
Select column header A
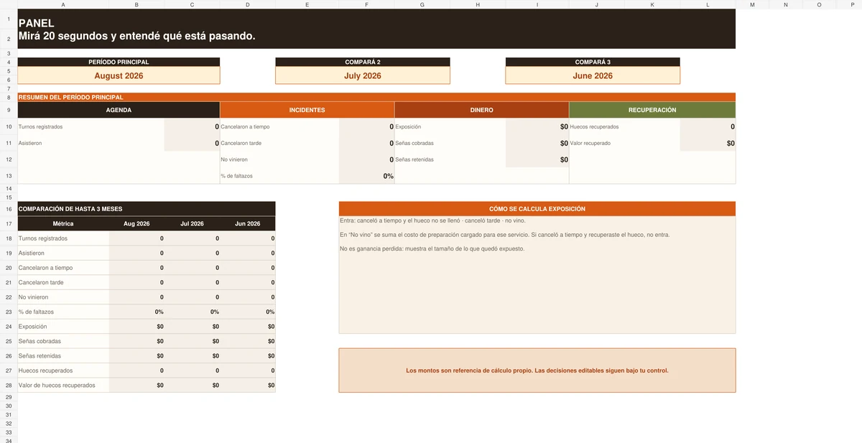click(63, 4)
